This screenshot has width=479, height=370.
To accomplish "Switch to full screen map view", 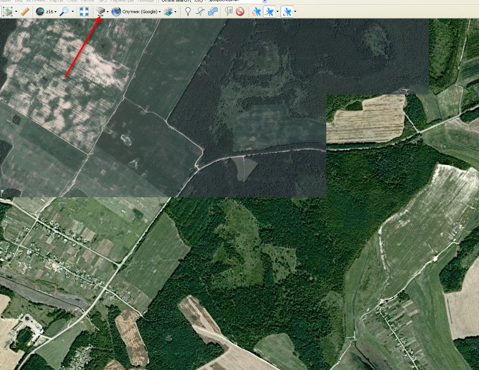I will (84, 12).
